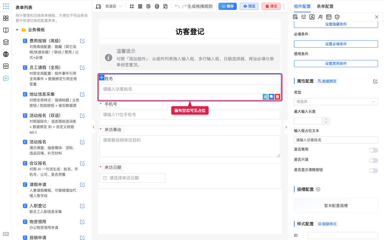Edit the 会议报名 template
The width and height of the screenshot is (384, 240).
click(82, 163)
